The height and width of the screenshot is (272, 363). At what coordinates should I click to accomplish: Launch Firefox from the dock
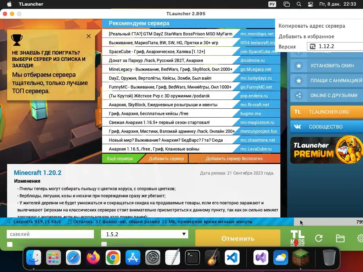[x=93, y=257]
